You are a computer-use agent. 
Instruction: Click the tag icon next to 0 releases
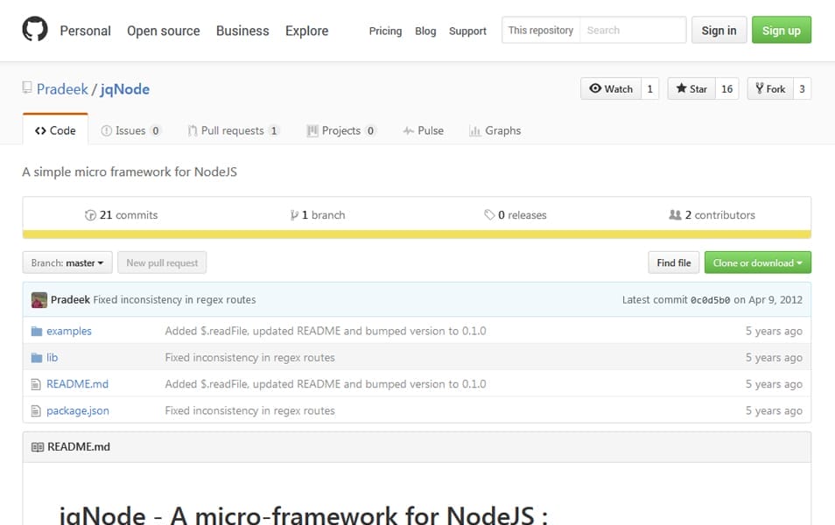click(x=491, y=214)
